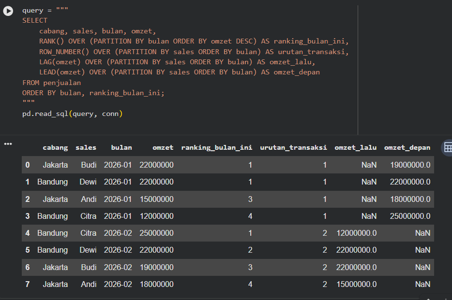Viewport: 452px width, 300px height.
Task: Select row index 0 in the output table
Action: click(x=28, y=165)
